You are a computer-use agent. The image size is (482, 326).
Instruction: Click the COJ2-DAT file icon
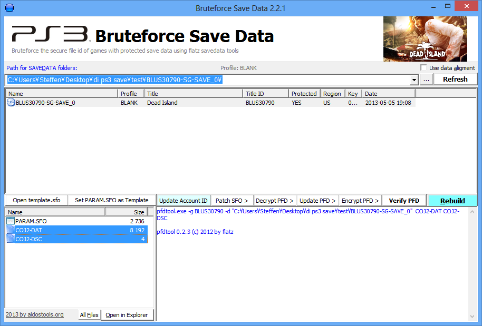[11, 230]
